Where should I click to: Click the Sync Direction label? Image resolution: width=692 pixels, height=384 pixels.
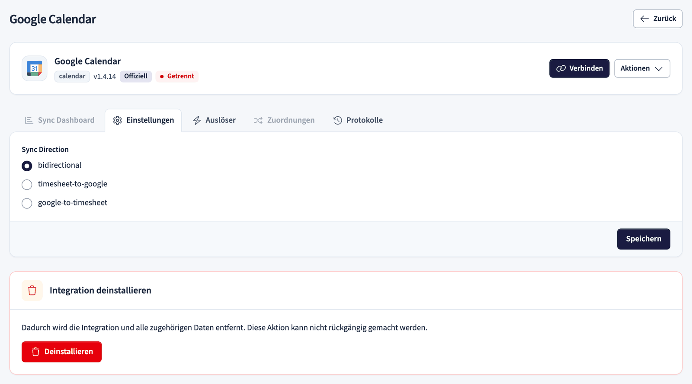[x=45, y=150]
